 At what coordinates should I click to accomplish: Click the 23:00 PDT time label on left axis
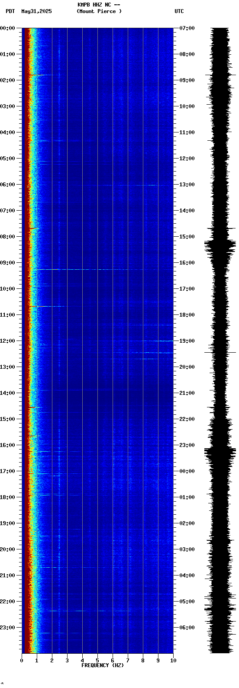point(7,628)
